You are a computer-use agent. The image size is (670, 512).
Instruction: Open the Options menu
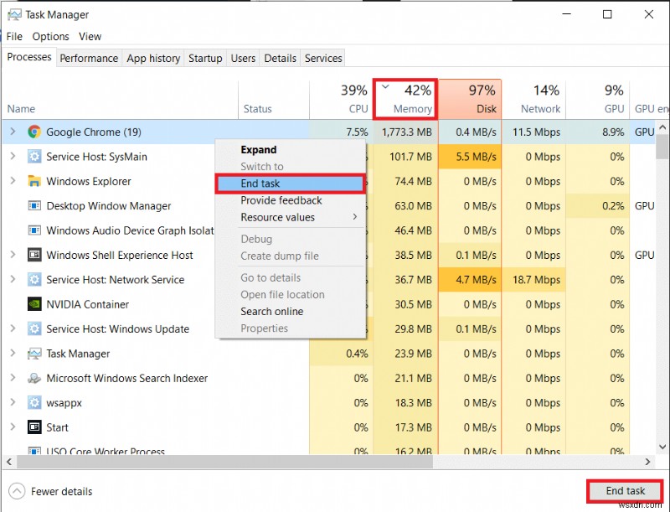click(x=50, y=36)
